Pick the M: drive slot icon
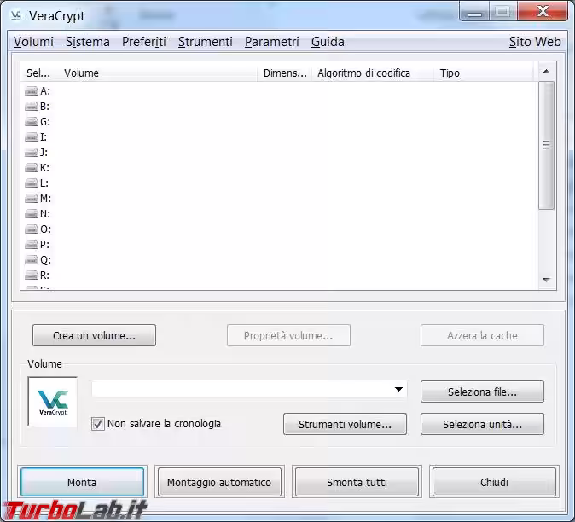This screenshot has width=575, height=522. (32, 199)
